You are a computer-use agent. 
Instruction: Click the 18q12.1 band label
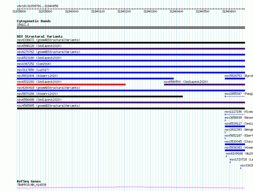pos(23,24)
